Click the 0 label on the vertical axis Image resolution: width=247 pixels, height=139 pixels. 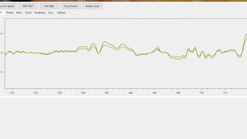coord(2,53)
